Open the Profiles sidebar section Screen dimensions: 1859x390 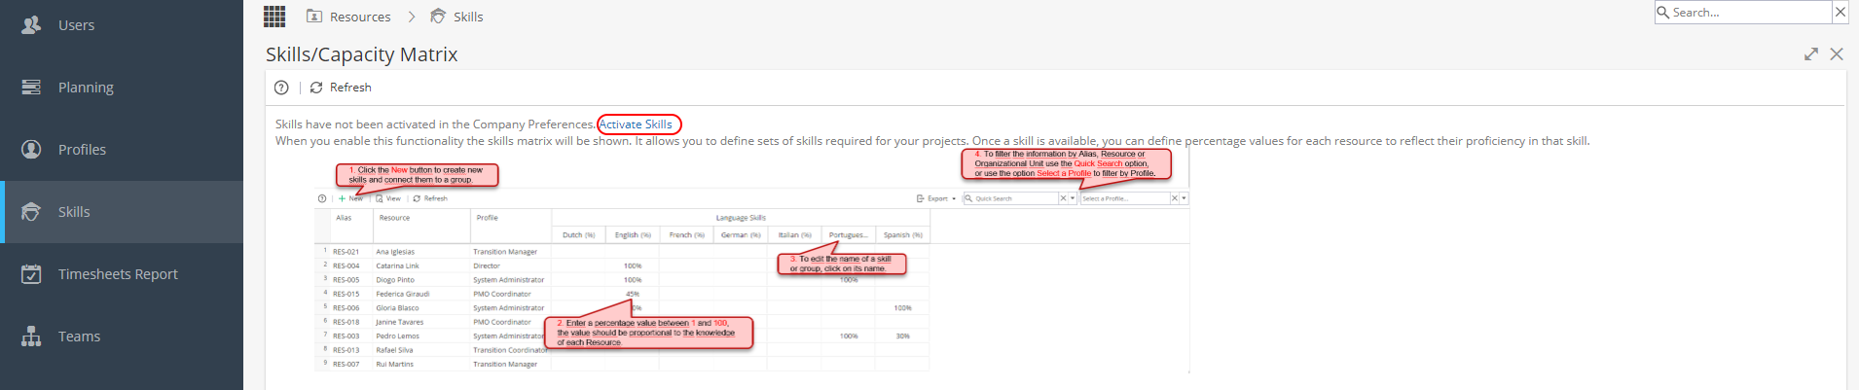point(122,150)
